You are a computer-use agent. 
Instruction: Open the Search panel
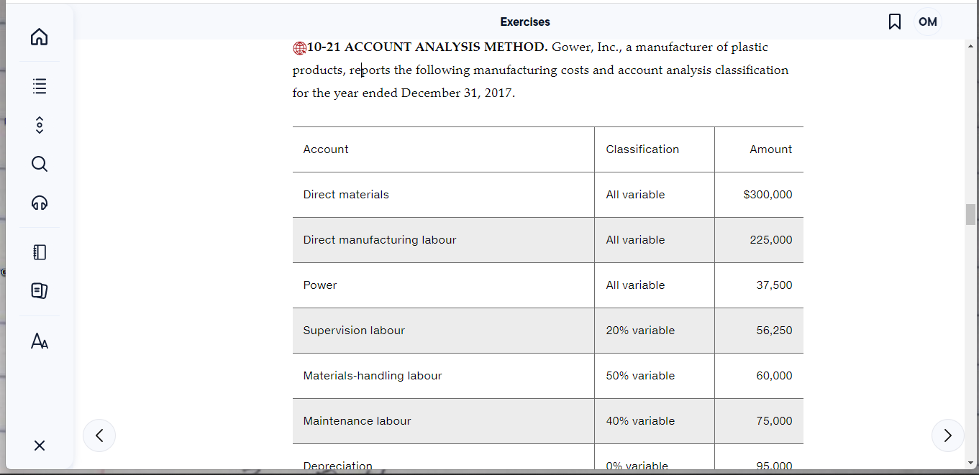[39, 164]
